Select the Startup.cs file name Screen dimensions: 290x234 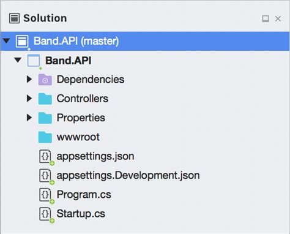click(x=81, y=214)
